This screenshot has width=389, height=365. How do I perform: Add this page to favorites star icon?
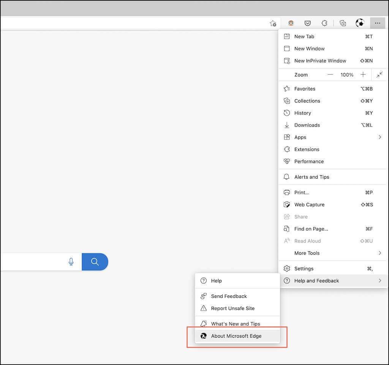pyautogui.click(x=273, y=23)
